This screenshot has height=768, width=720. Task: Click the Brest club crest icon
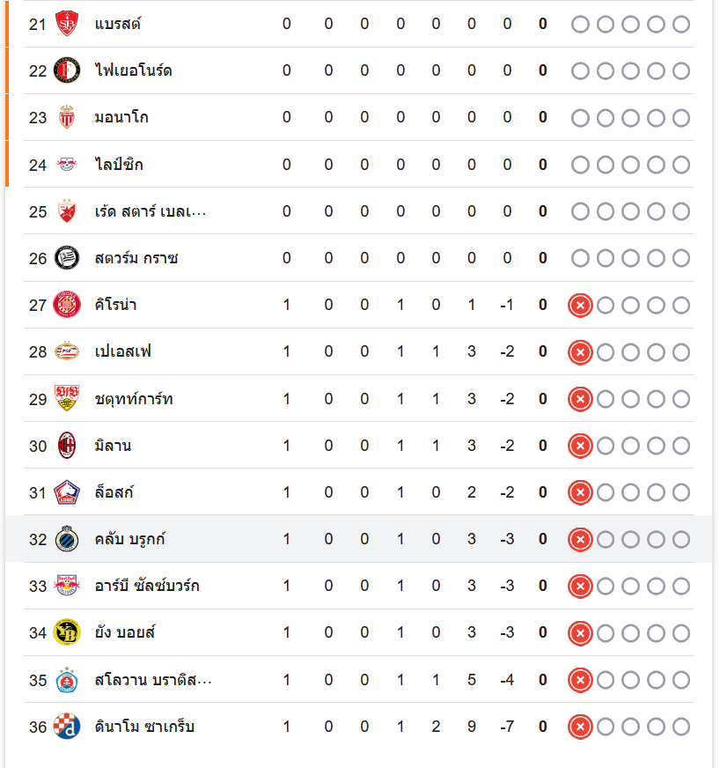(x=67, y=24)
